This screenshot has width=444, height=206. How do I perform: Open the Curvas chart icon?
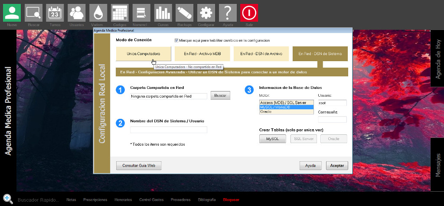pos(163,13)
